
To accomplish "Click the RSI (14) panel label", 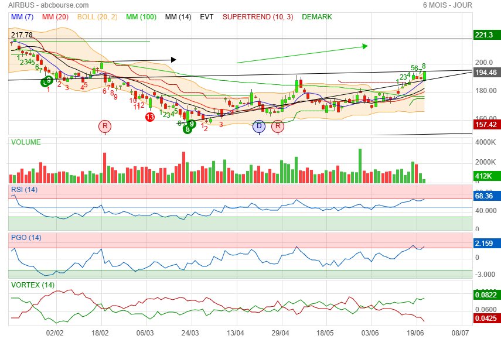I will point(24,190).
